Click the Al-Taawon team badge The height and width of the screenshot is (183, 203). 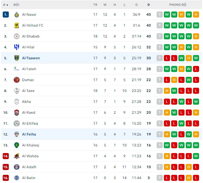[x=17, y=58]
